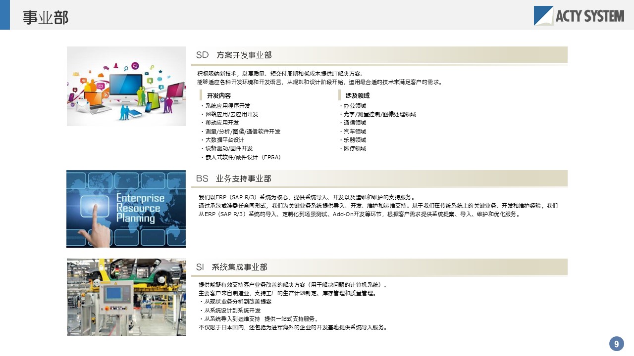Click the 系统应用程序开发 bullet
This screenshot has width=634, height=356.
point(225,106)
